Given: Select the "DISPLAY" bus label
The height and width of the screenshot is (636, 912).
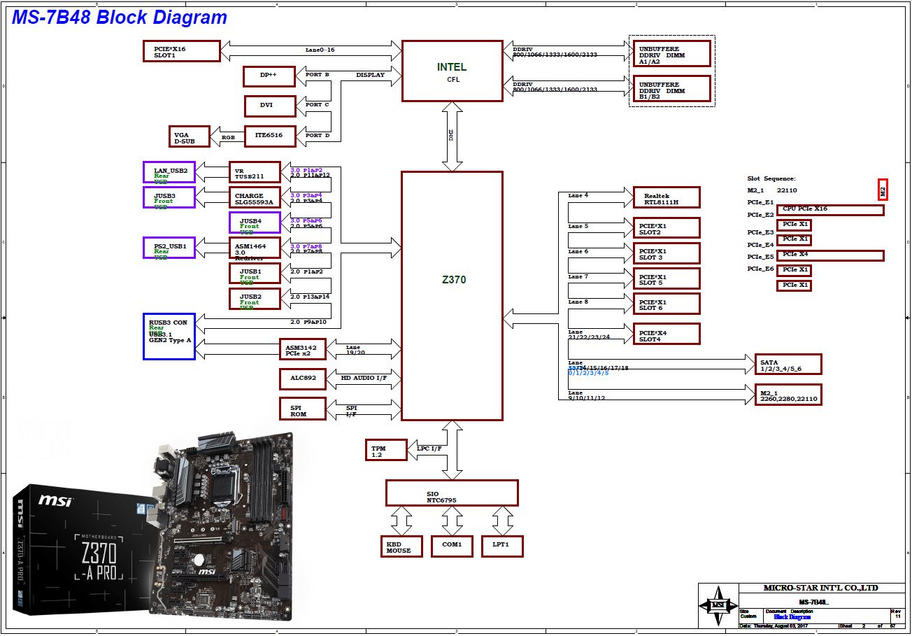Looking at the screenshot, I should (x=370, y=75).
